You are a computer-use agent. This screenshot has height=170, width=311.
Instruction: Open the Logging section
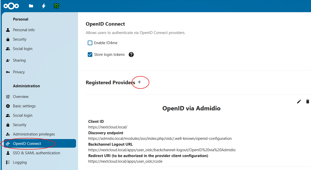20,162
